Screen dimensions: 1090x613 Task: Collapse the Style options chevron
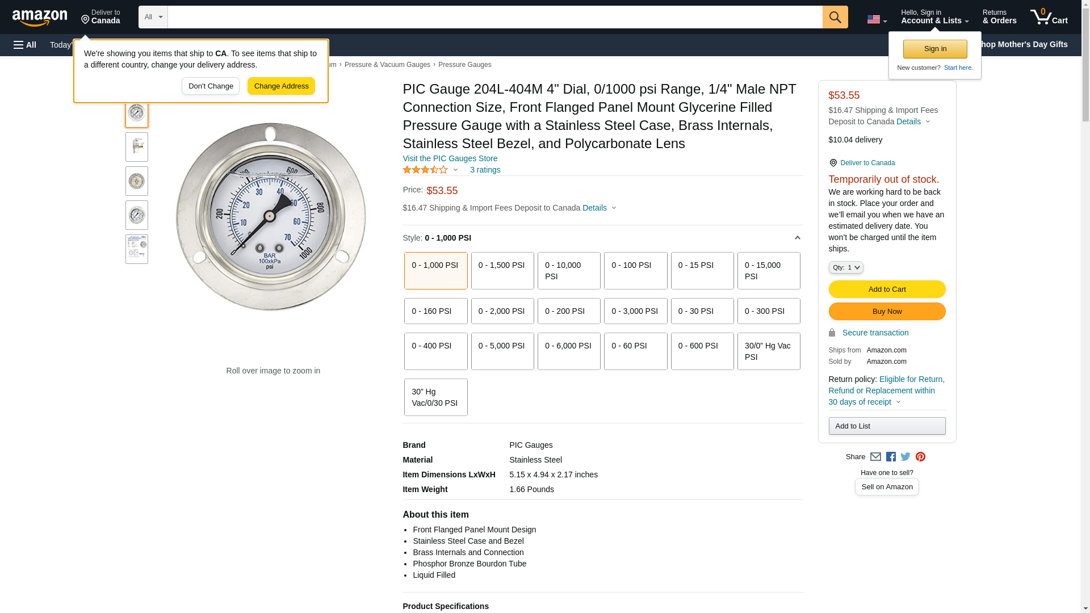click(x=797, y=238)
